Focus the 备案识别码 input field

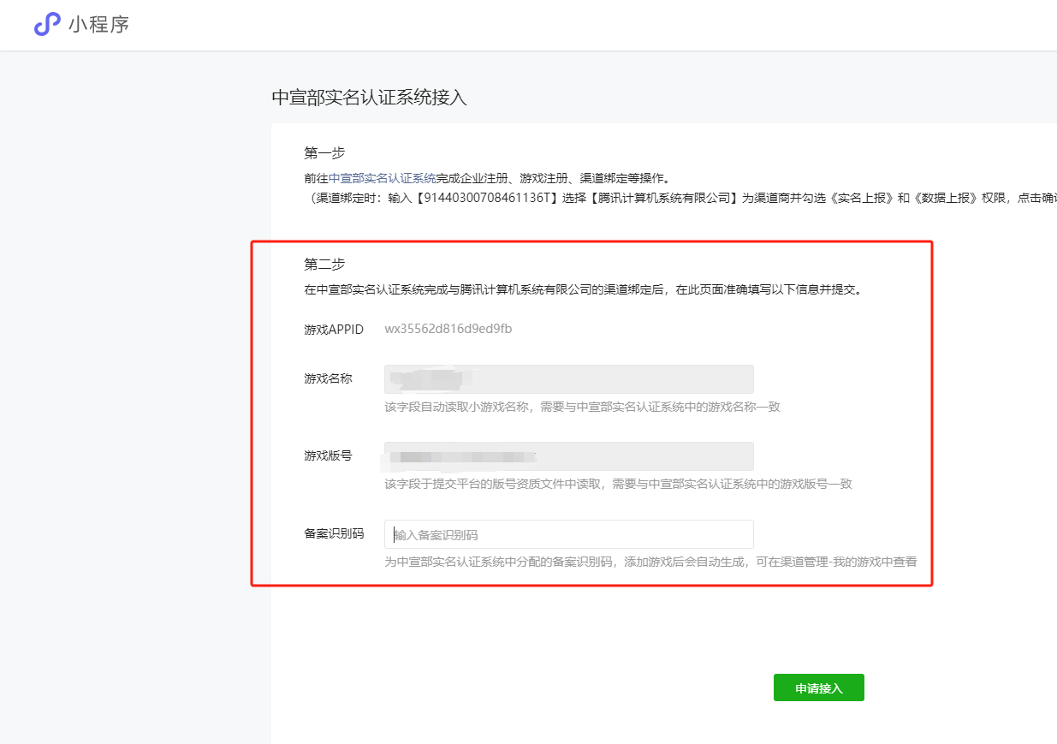click(568, 534)
